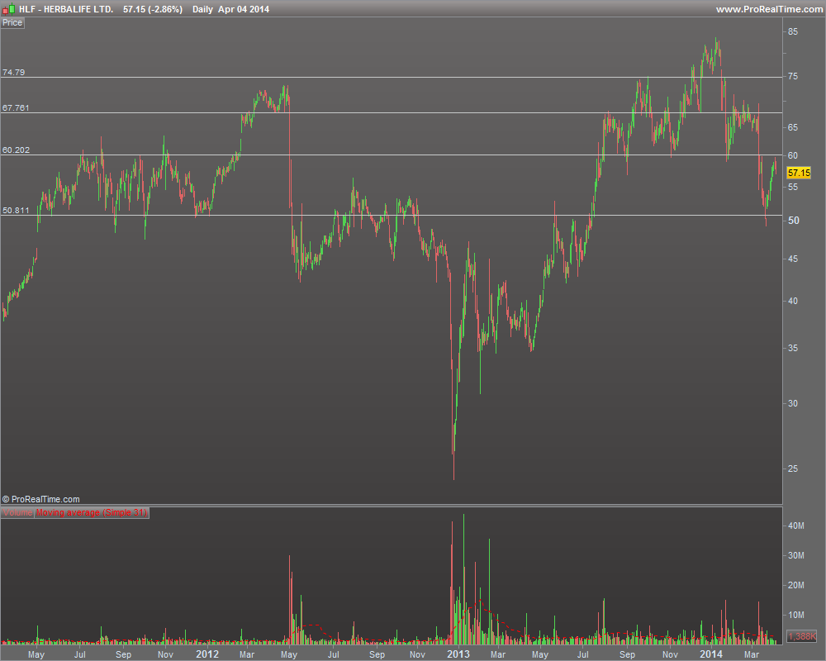Select the 50.811 horizontal line label
Image resolution: width=826 pixels, height=661 pixels.
tap(16, 211)
